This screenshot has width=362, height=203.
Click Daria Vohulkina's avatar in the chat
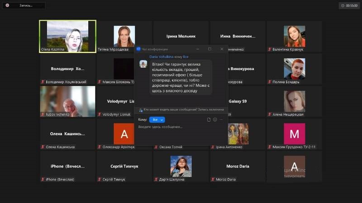[x=143, y=64]
